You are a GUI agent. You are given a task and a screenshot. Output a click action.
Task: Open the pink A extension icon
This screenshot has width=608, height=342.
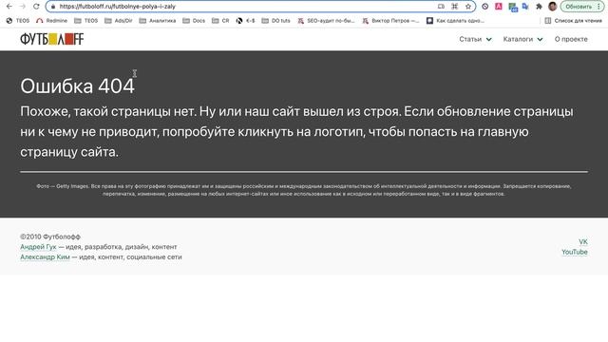point(499,7)
